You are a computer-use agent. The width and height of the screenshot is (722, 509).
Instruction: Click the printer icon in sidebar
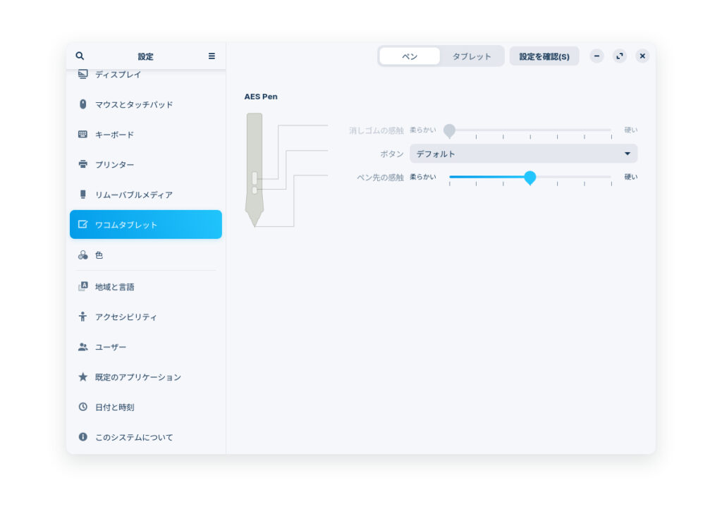tap(83, 164)
